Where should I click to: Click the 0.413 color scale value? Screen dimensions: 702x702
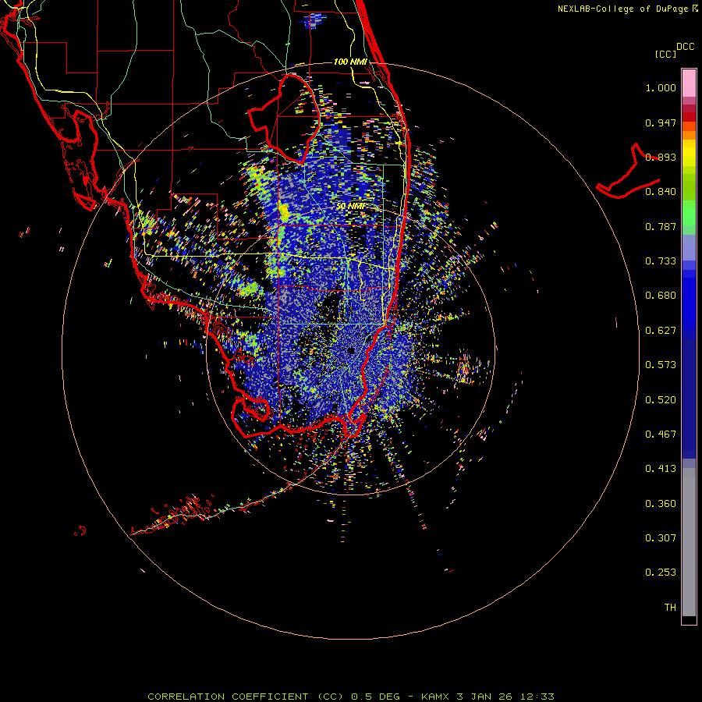[661, 469]
